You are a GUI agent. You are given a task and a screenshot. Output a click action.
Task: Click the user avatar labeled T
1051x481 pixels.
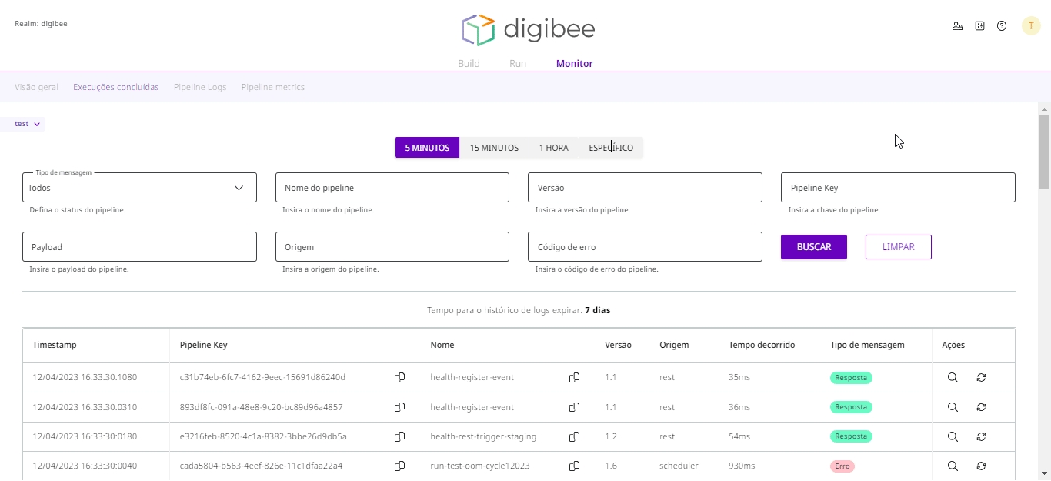[x=1030, y=26]
